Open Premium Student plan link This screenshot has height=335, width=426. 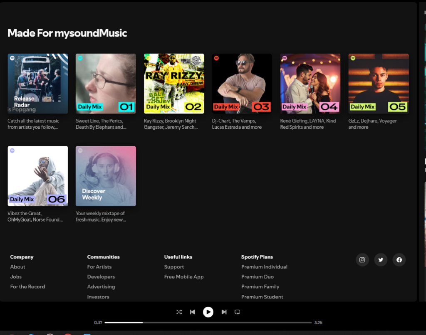262,297
